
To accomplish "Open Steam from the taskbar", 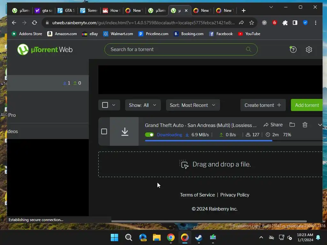I will (x=199, y=237).
